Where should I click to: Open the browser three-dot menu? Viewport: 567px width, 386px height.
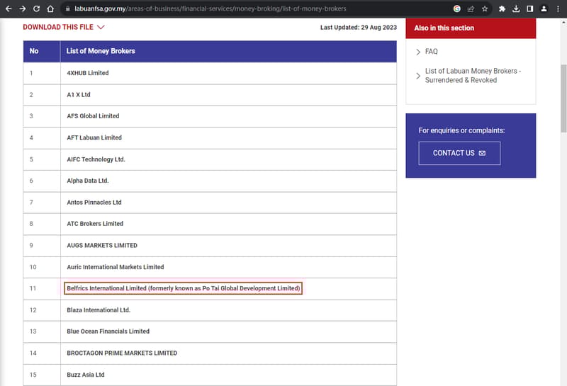(557, 8)
